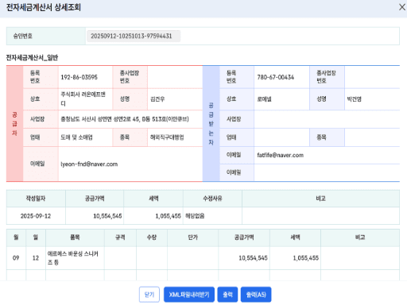Click business type 도매 및 소매업
407x305 pixels.
coord(76,137)
